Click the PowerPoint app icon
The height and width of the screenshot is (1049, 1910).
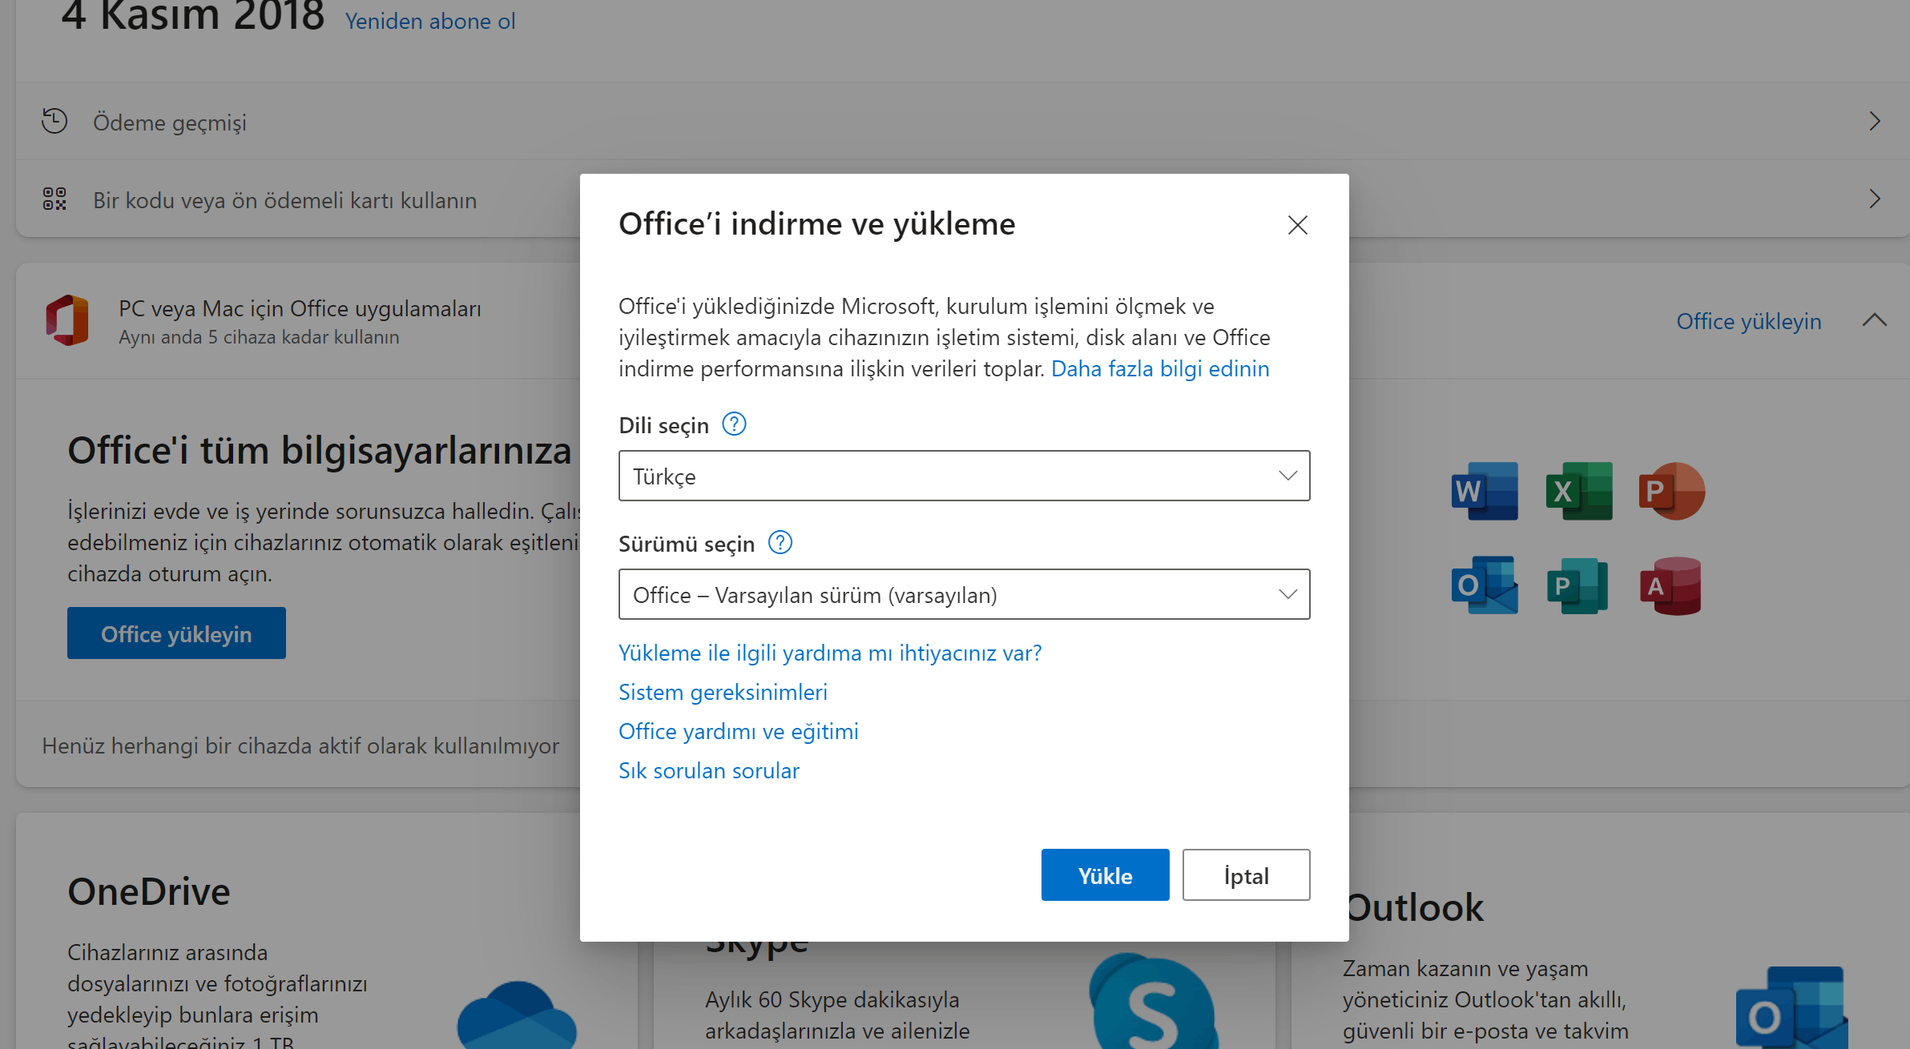coord(1671,491)
